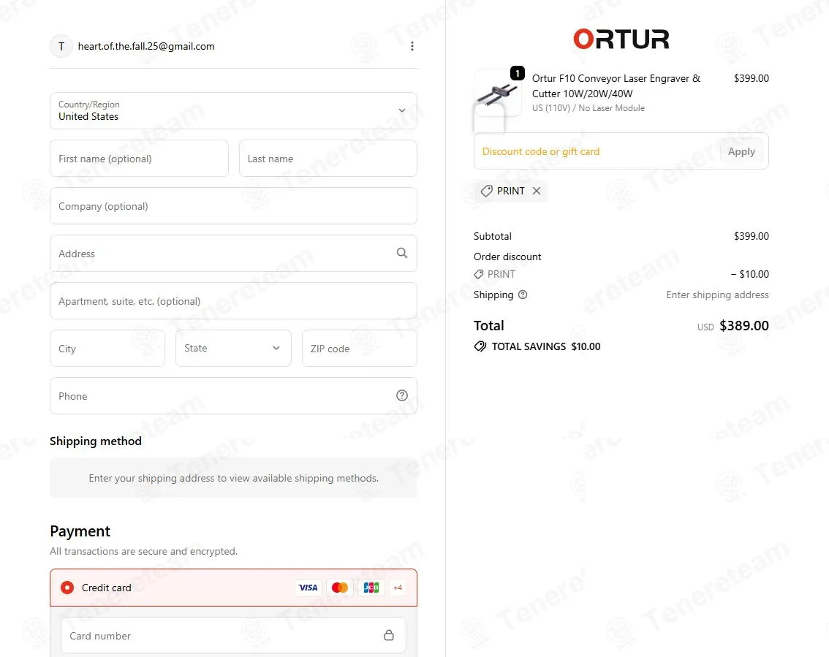Open the Country/Region dropdown
Screen dimensions: 829x657
(x=233, y=110)
